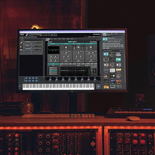This screenshot has width=155, height=155.
Task: Switch to the gray page tab atop FM Lab
Action: click(x=74, y=42)
